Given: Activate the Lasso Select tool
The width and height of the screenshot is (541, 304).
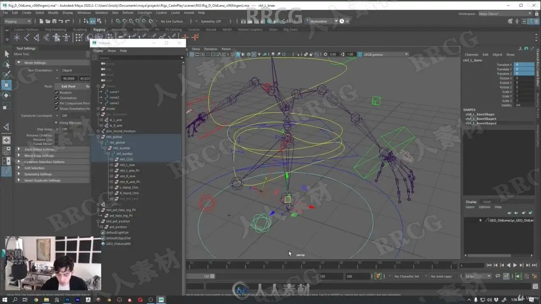Looking at the screenshot, I should (6, 64).
